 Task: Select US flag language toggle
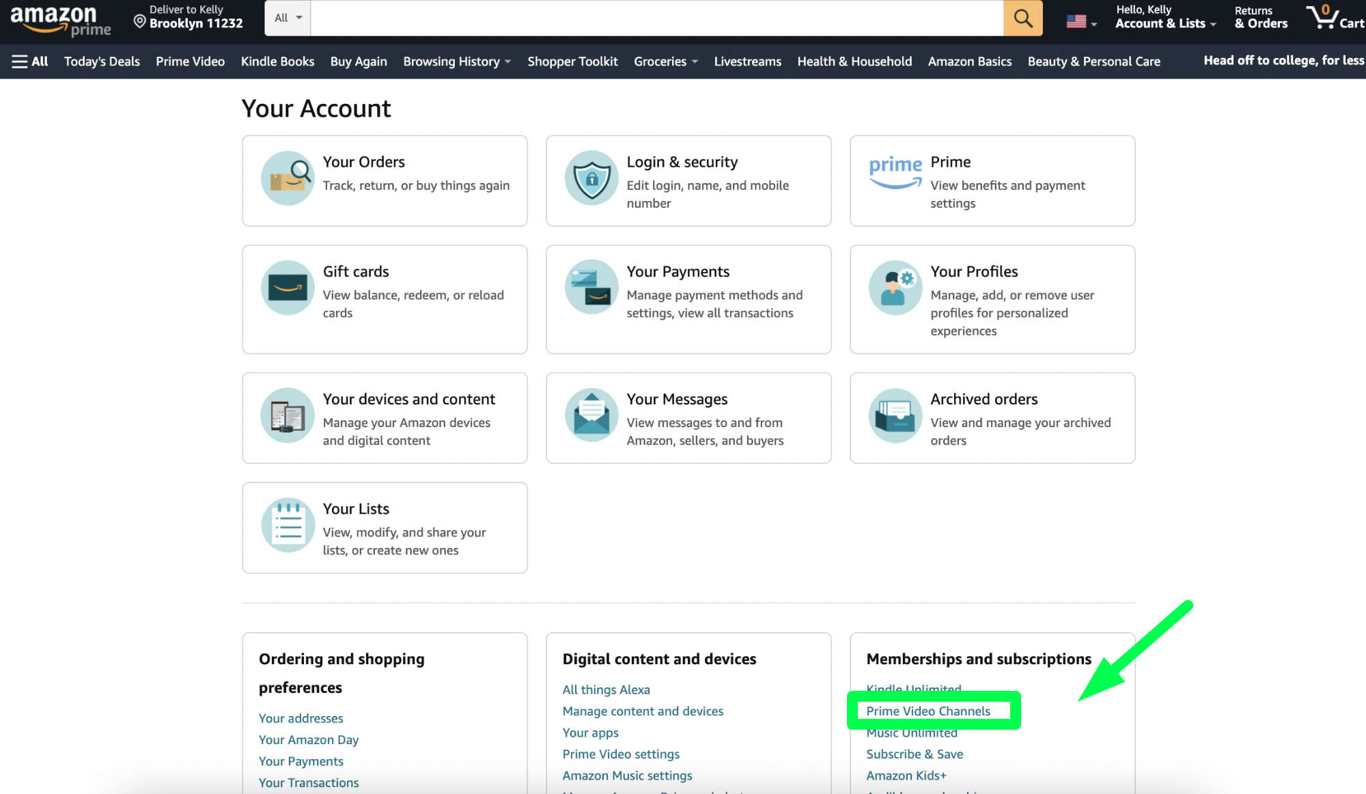point(1081,17)
